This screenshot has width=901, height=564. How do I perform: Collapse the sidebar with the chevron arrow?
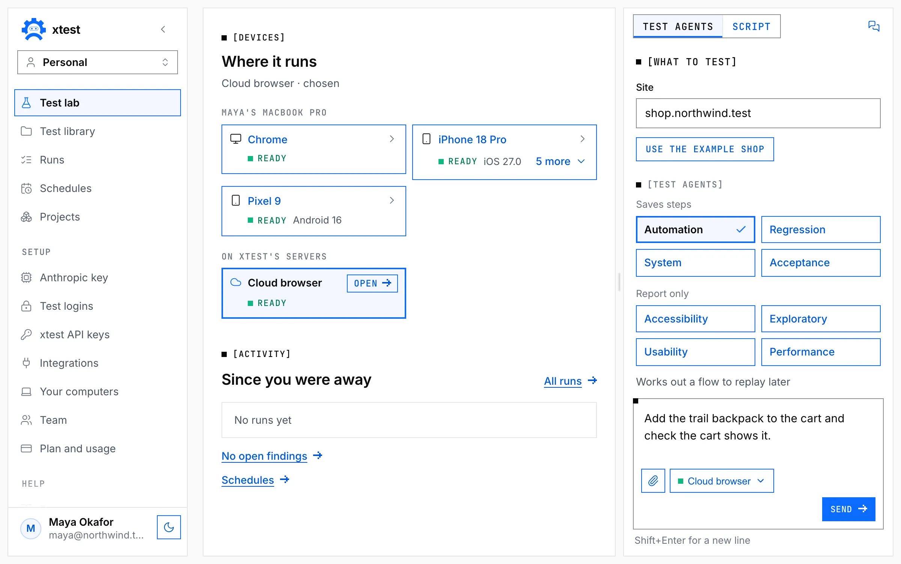click(163, 29)
